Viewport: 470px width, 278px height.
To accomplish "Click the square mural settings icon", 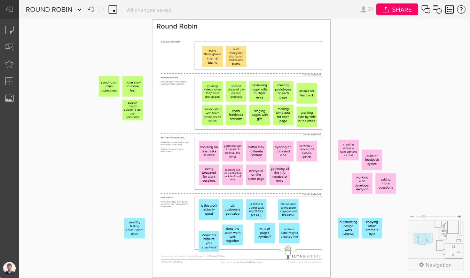I will [x=113, y=9].
